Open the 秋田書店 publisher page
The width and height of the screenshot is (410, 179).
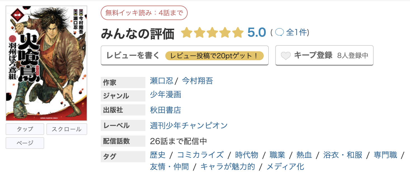pyautogui.click(x=165, y=110)
